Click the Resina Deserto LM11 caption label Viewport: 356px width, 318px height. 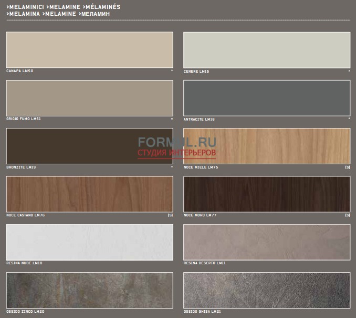(x=204, y=263)
